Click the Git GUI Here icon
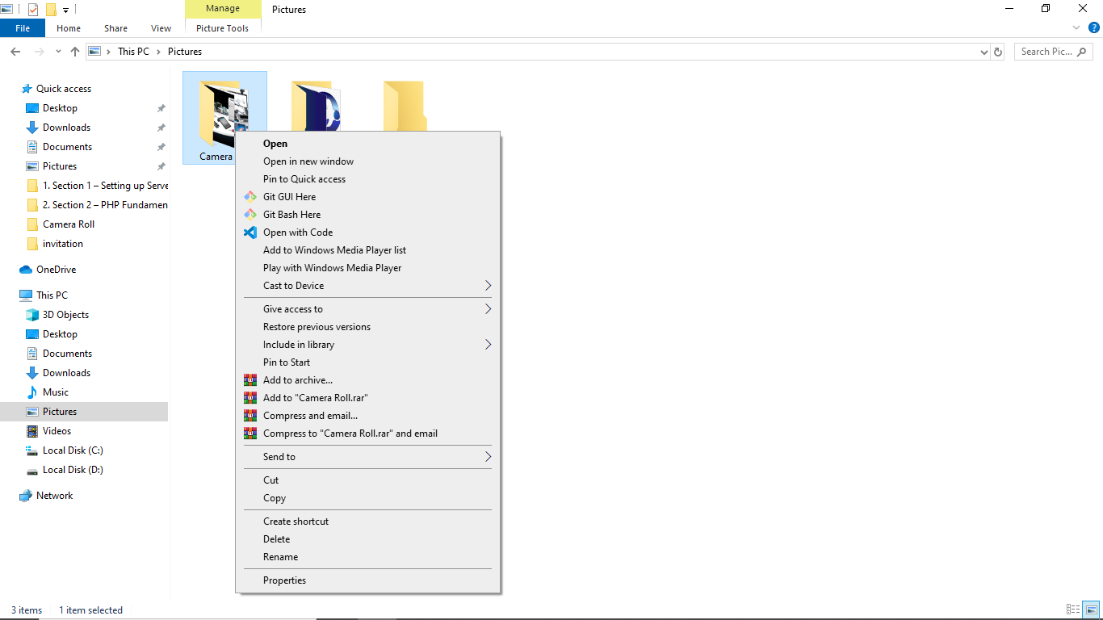Screen dimensions: 1103x620 (x=250, y=197)
